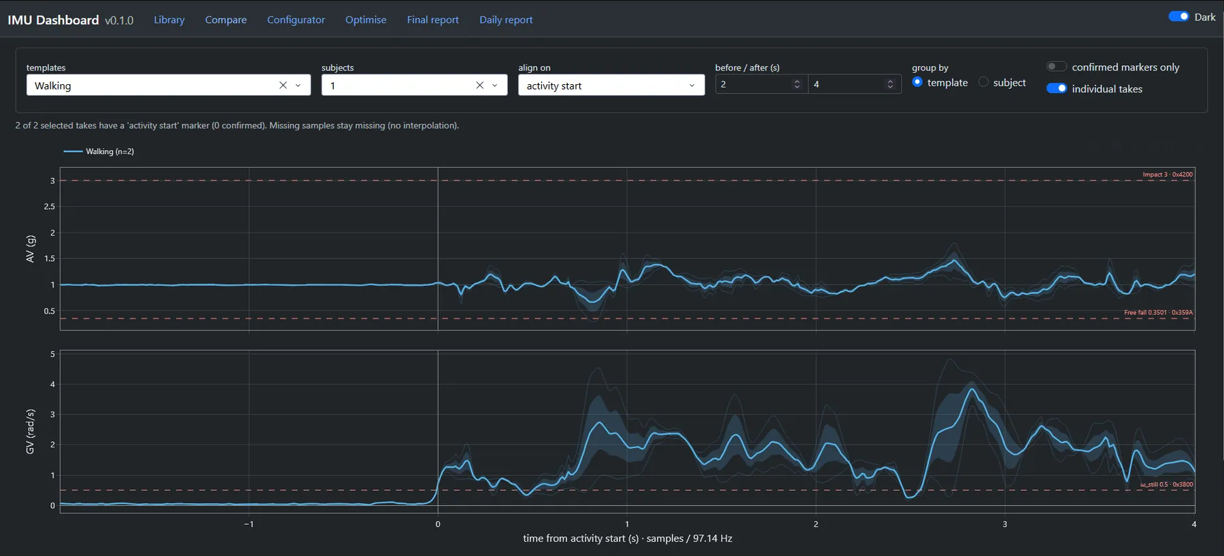Image resolution: width=1224 pixels, height=556 pixels.
Task: Clear the selected subject 1
Action: 479,86
